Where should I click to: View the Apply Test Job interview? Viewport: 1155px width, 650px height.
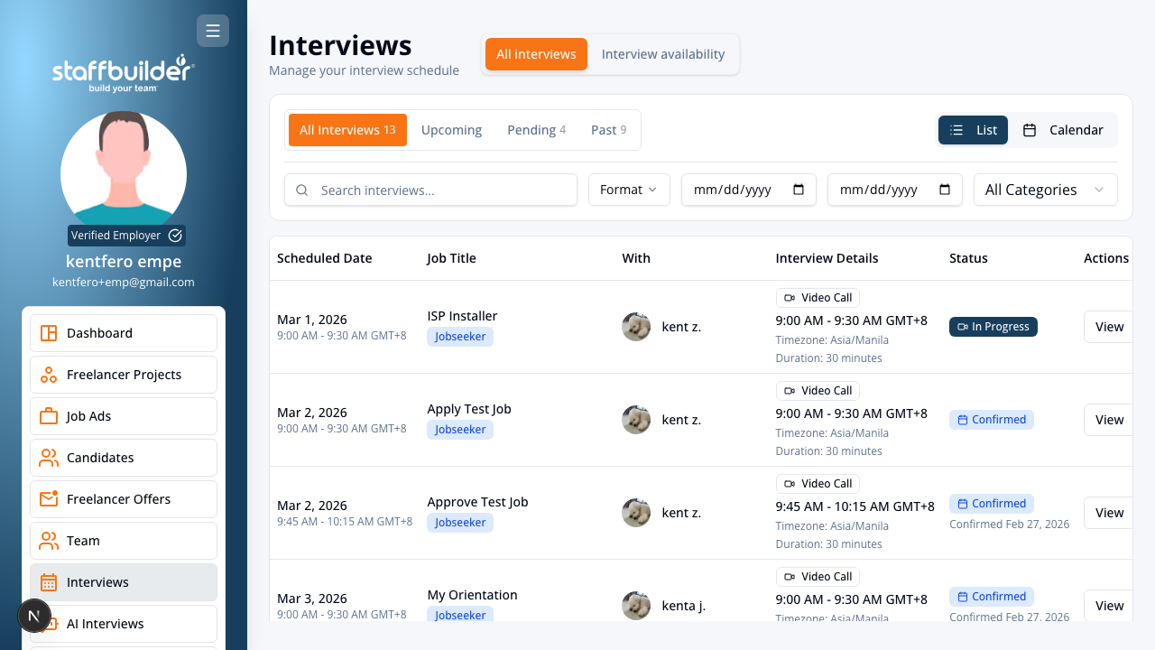pyautogui.click(x=1109, y=420)
